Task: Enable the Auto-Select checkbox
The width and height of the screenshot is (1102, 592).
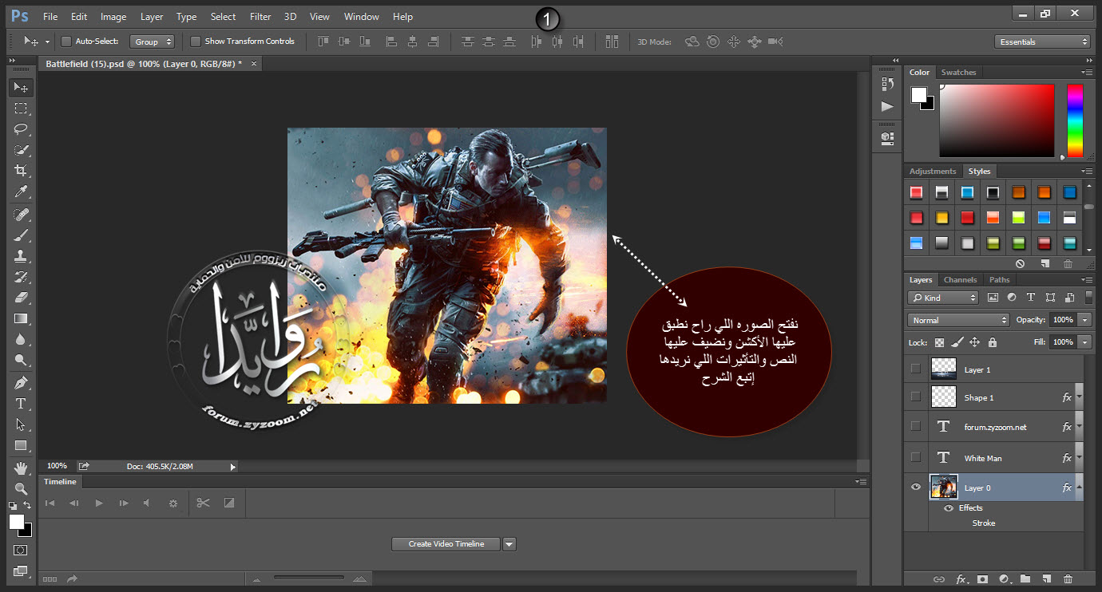Action: click(66, 41)
